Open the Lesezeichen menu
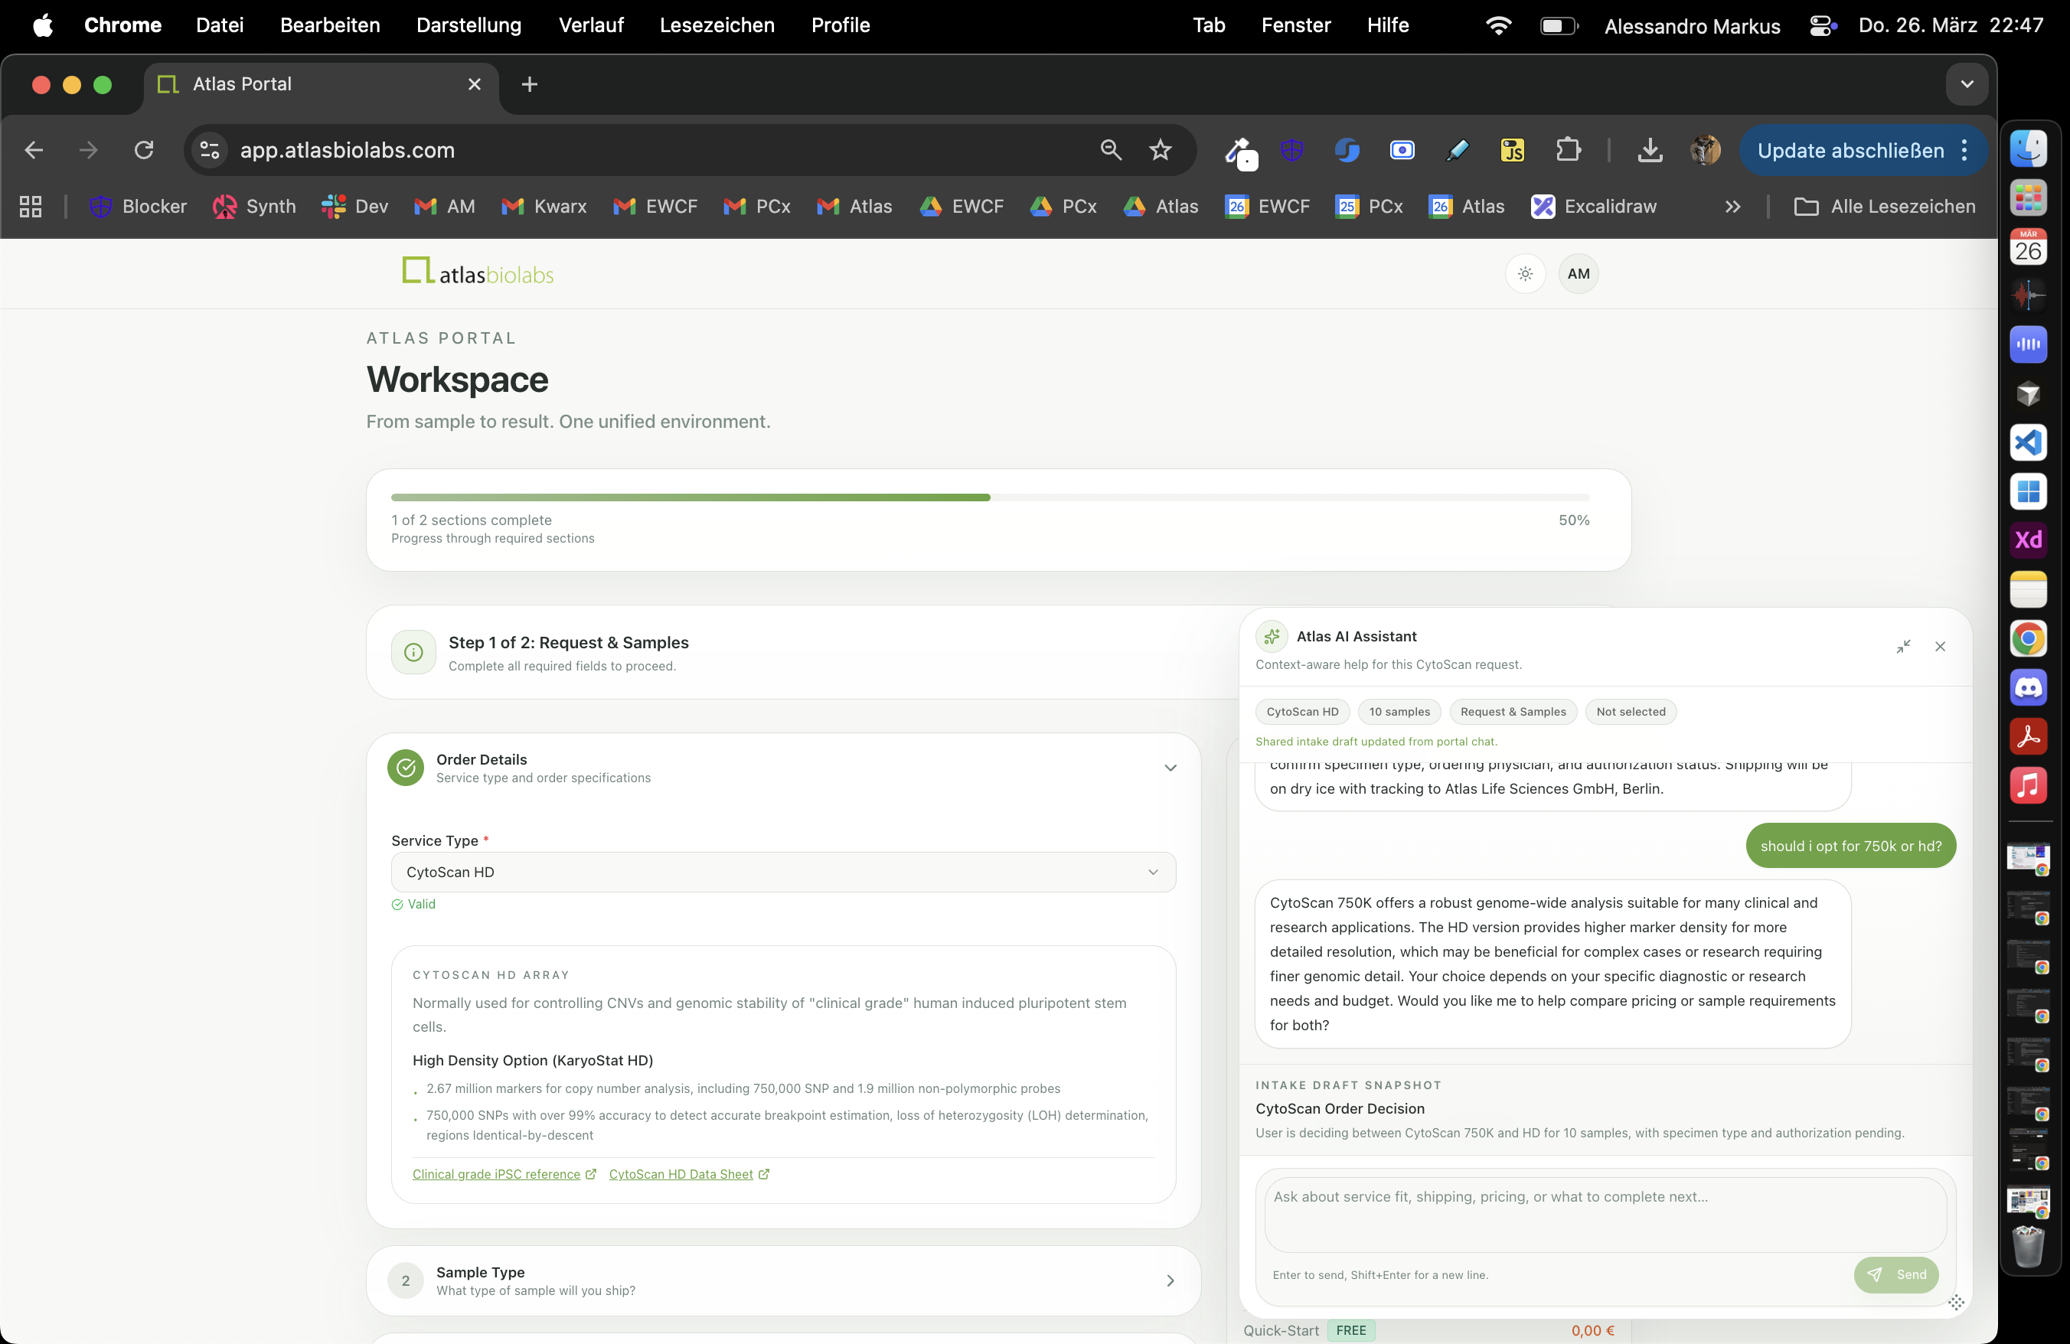This screenshot has width=2070, height=1344. click(x=717, y=25)
